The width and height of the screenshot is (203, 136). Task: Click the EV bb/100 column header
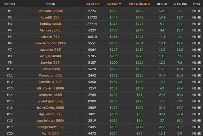(180, 4)
